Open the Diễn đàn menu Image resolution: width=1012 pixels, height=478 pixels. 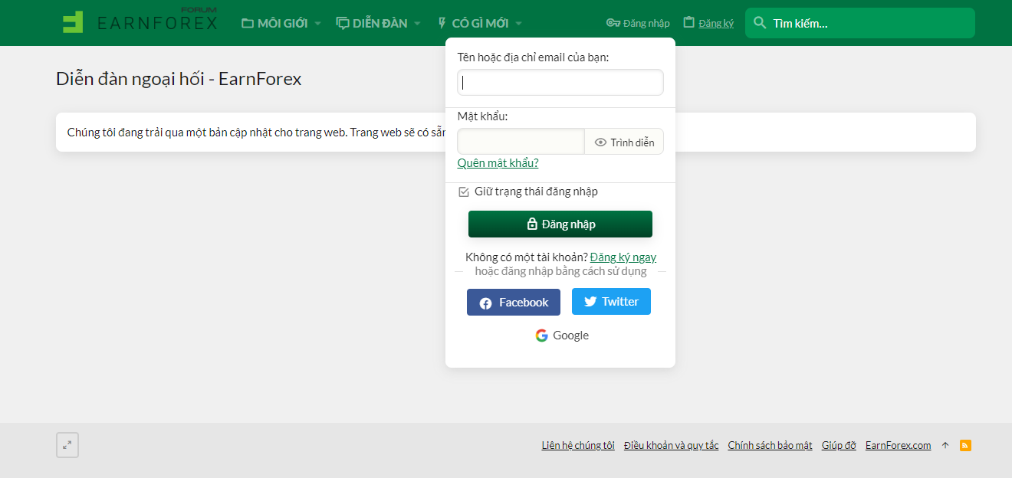[373, 23]
